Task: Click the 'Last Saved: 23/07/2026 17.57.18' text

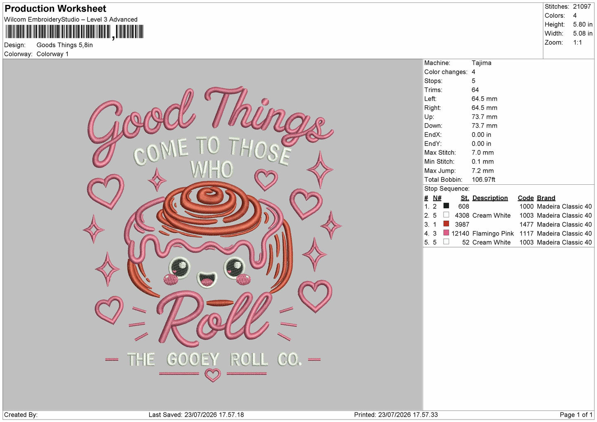Action: tap(196, 415)
